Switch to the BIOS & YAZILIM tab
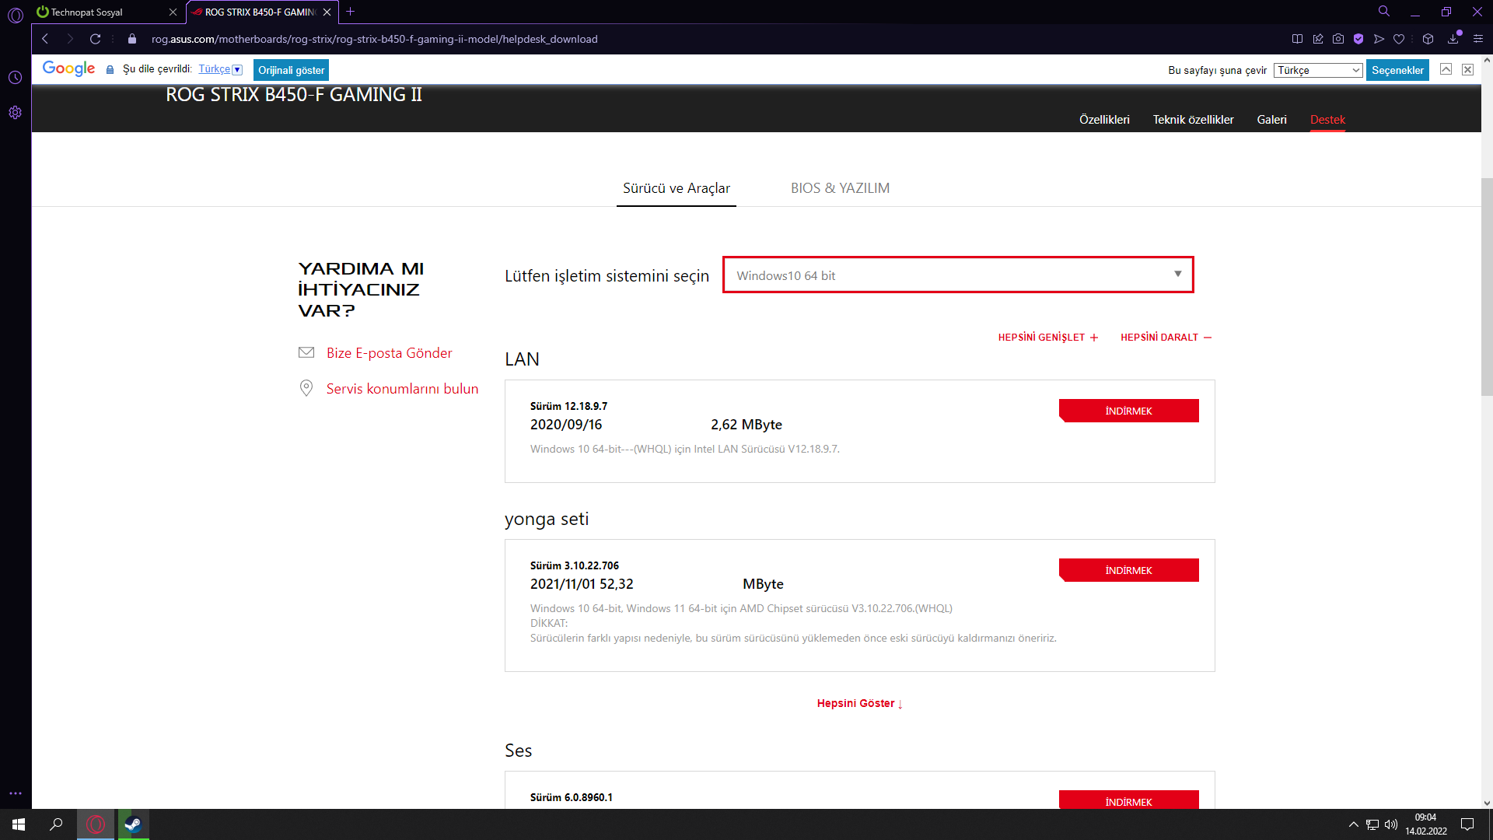1493x840 pixels. 840,188
